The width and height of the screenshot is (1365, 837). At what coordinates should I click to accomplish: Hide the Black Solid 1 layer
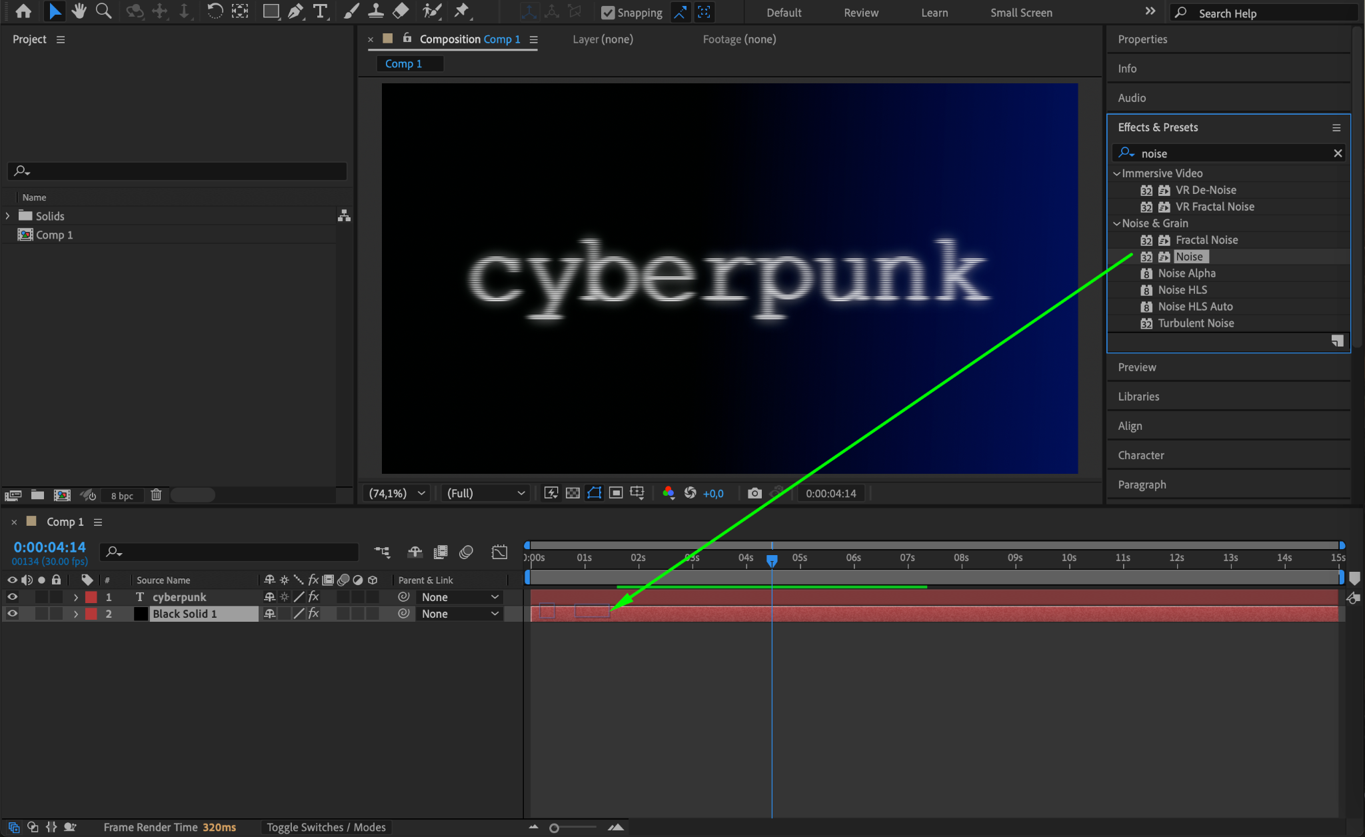pos(12,614)
